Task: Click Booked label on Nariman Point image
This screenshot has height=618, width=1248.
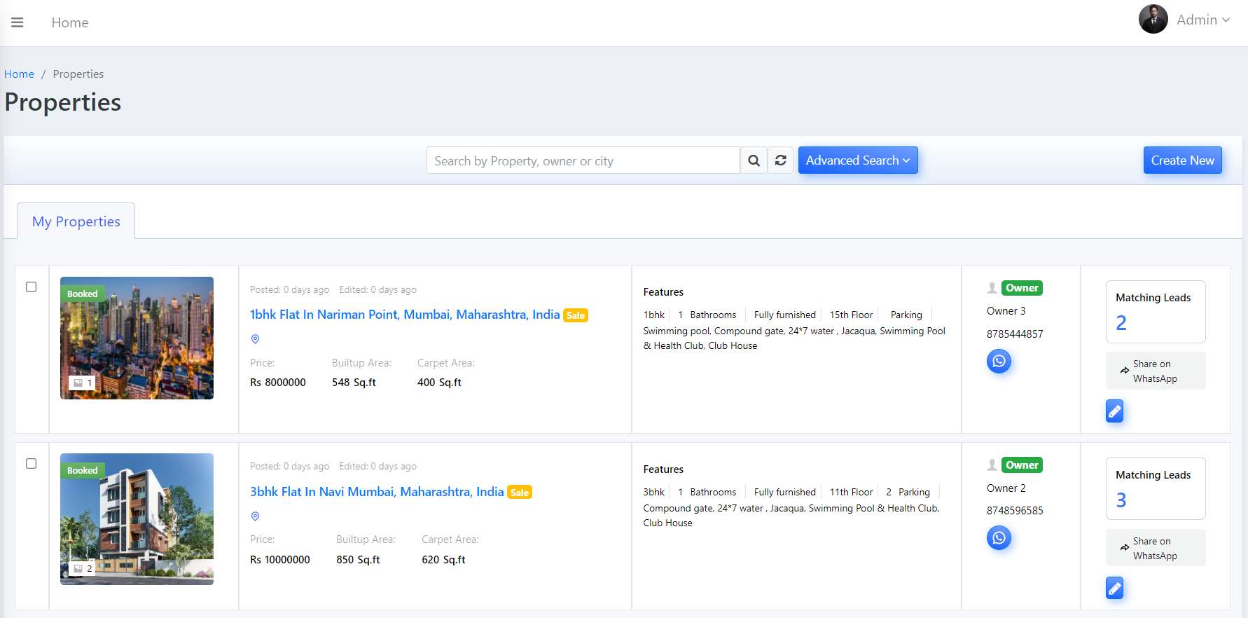Action: (x=82, y=294)
